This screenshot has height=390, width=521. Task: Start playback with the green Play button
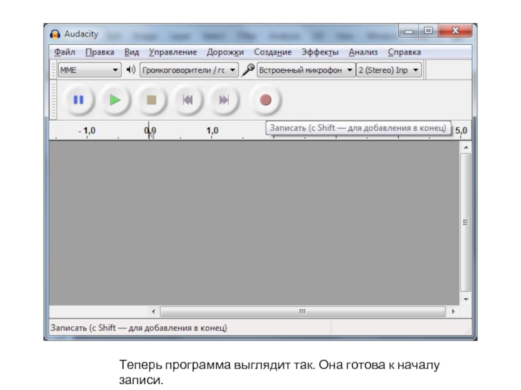click(115, 100)
